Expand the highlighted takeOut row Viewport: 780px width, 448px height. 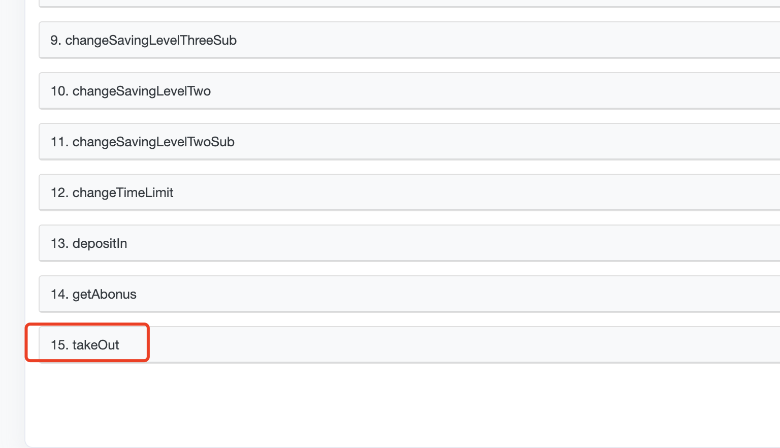coord(406,345)
